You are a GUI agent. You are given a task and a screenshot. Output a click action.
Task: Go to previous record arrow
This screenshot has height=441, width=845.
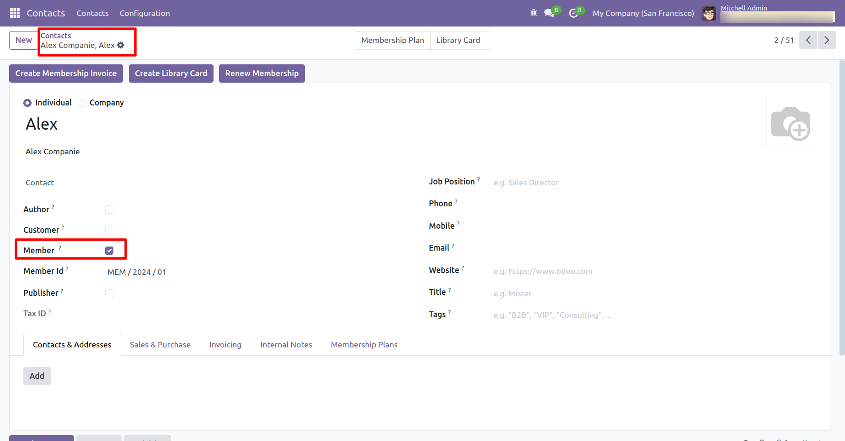pos(808,40)
